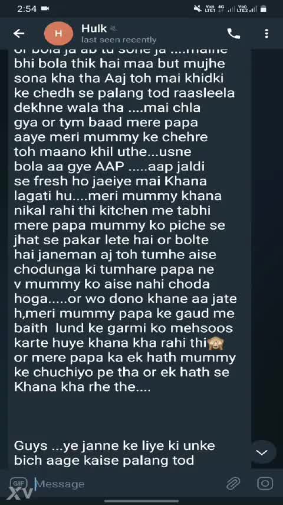Tap the 4G LTE signal indicator

(222, 9)
